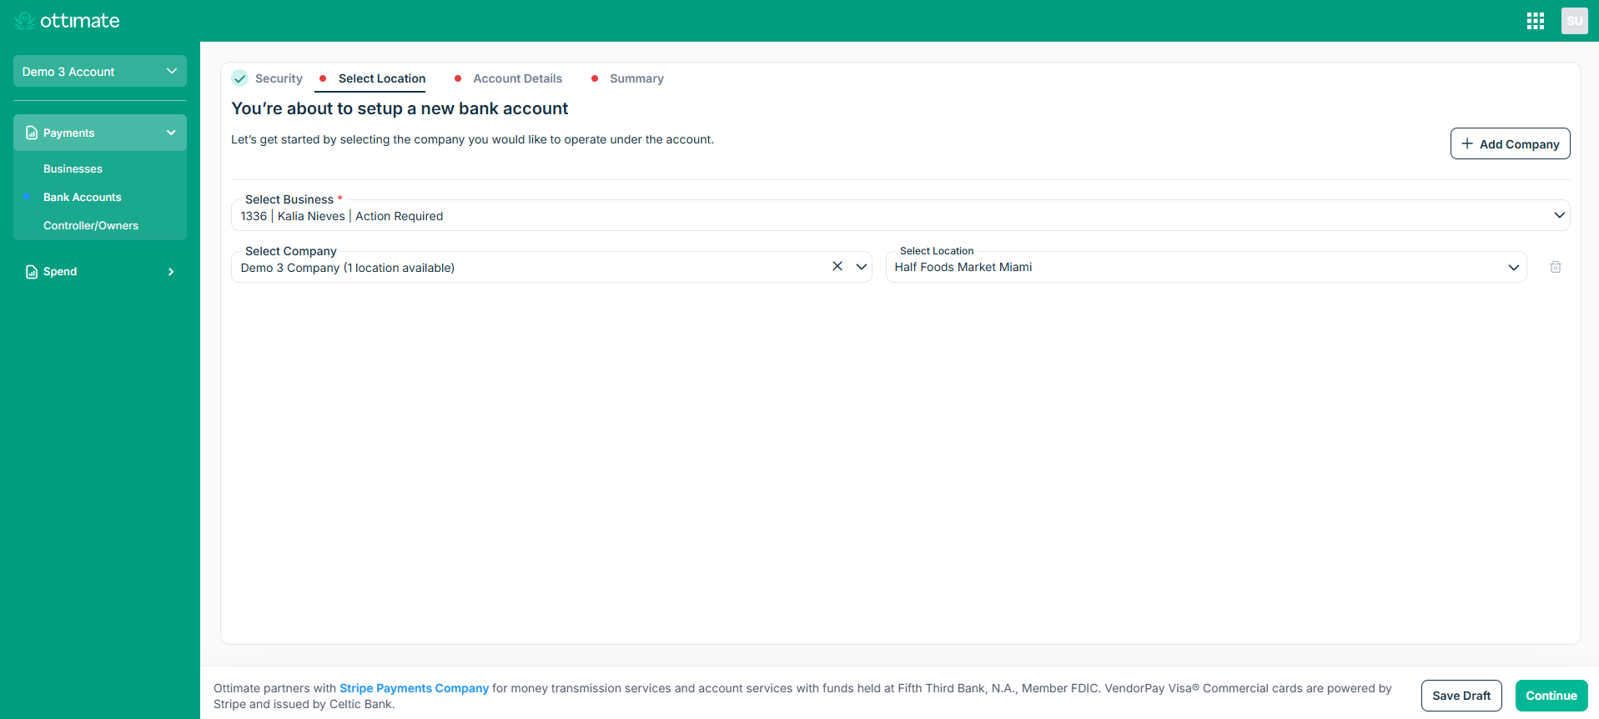Go to Bank Accounts in sidebar
Image resolution: width=1599 pixels, height=719 pixels.
pyautogui.click(x=83, y=197)
